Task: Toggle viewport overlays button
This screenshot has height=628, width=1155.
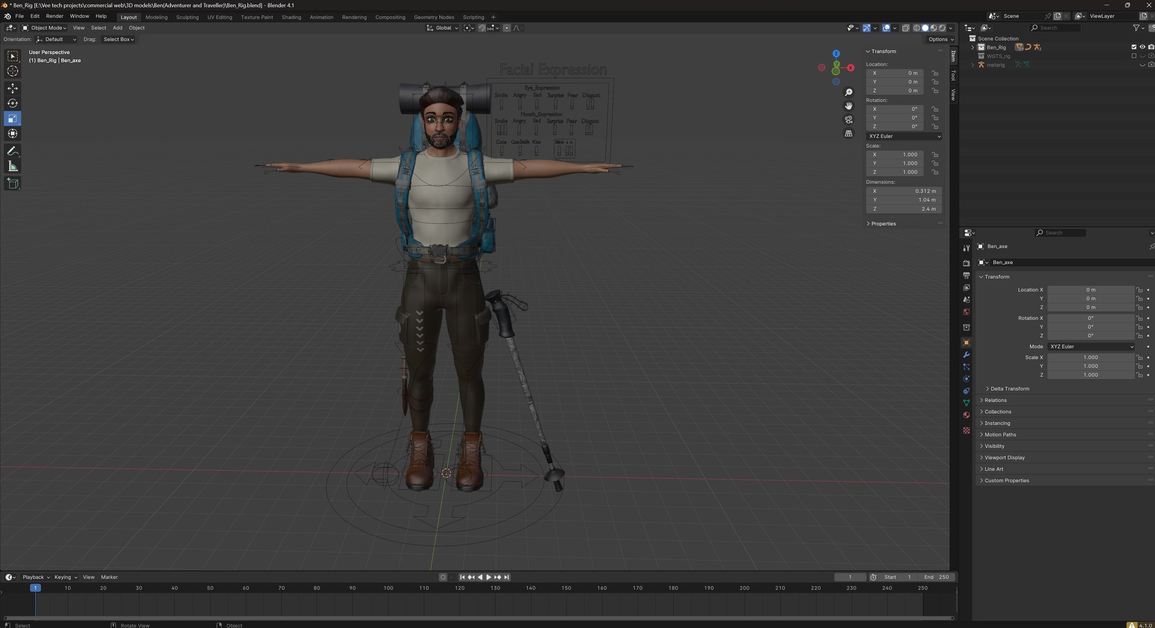Action: [886, 28]
